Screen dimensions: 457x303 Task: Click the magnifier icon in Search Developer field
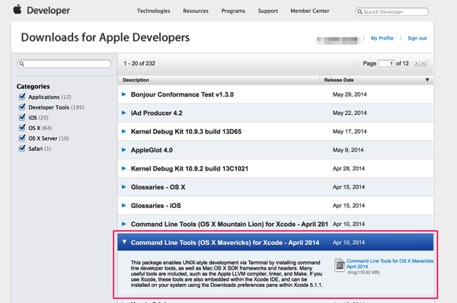[x=360, y=11]
